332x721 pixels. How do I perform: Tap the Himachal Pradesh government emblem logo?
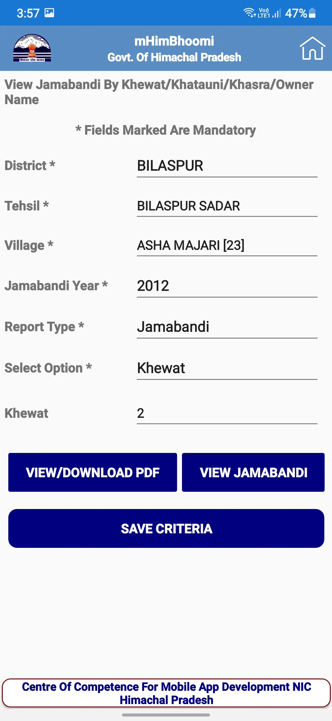(x=32, y=48)
